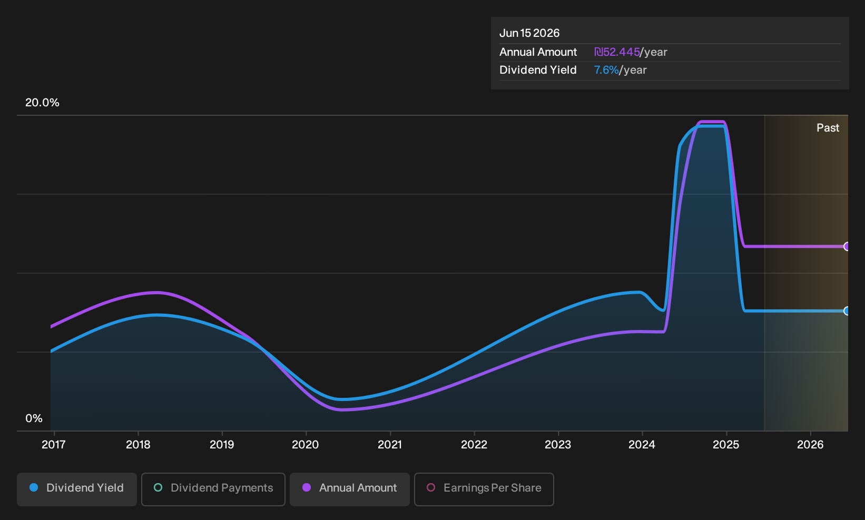Click the purple Annual Amount legend dot
The image size is (865, 520).
tap(307, 488)
